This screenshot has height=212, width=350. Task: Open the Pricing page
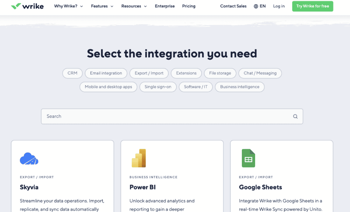(189, 6)
